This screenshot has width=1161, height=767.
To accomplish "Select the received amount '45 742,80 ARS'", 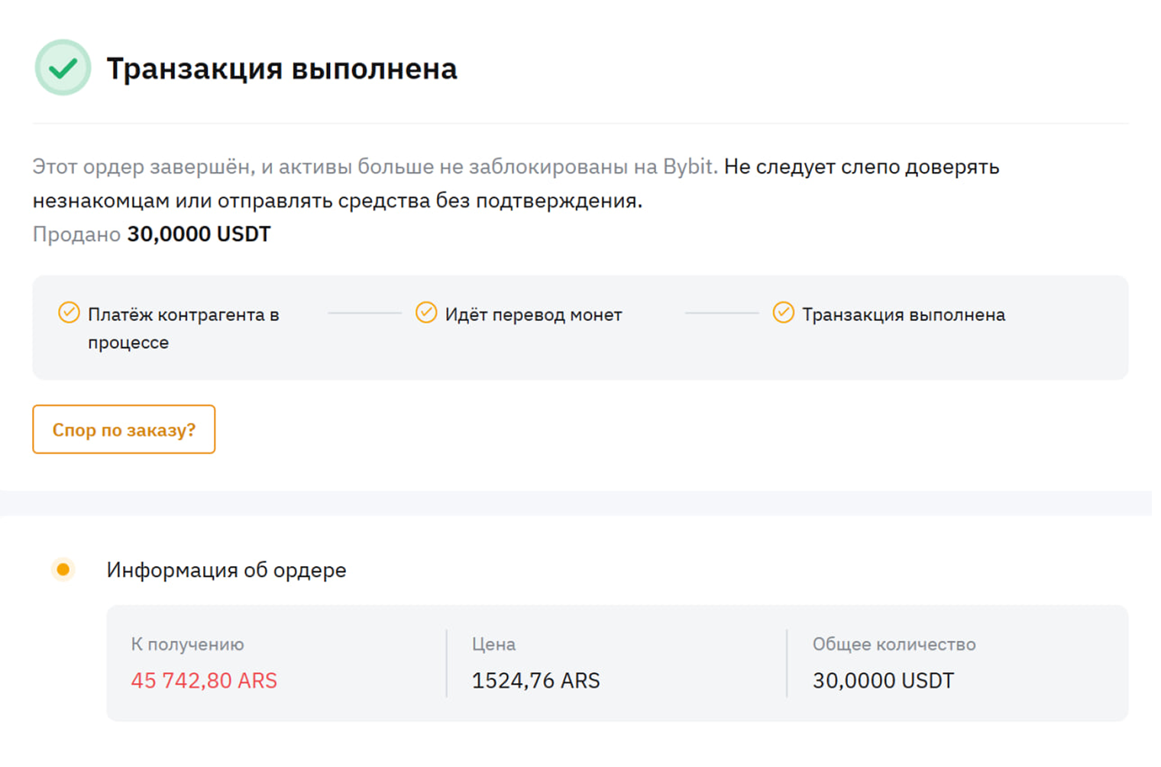I will (204, 680).
